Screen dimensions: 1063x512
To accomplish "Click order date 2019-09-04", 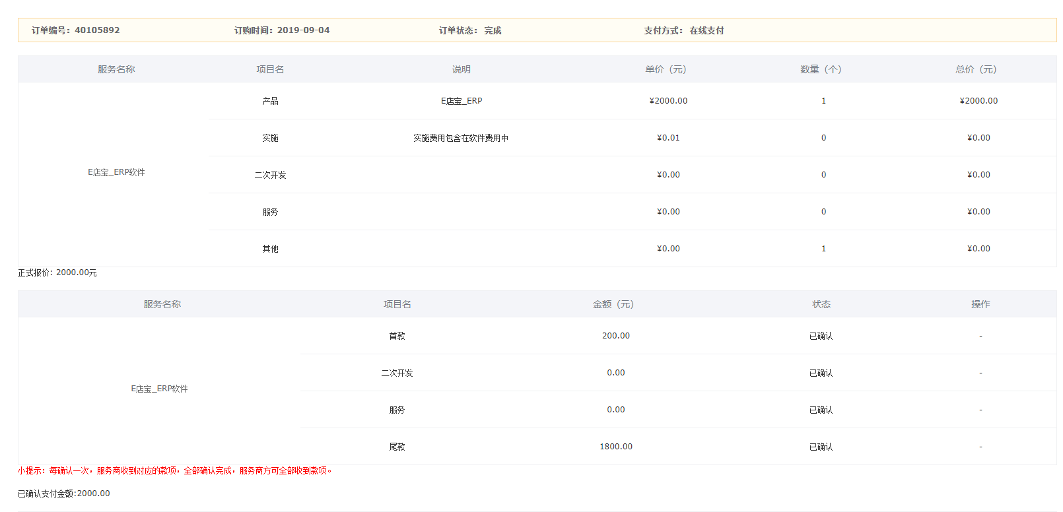I will pos(303,30).
